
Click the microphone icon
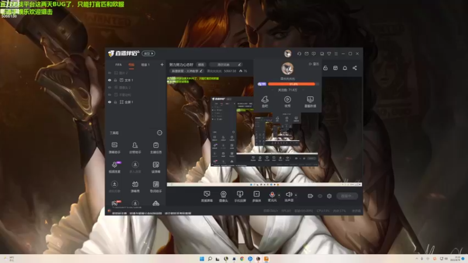(272, 195)
